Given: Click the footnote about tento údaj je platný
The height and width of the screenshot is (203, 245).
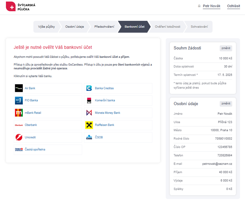Looking at the screenshot, I should [x=200, y=85].
